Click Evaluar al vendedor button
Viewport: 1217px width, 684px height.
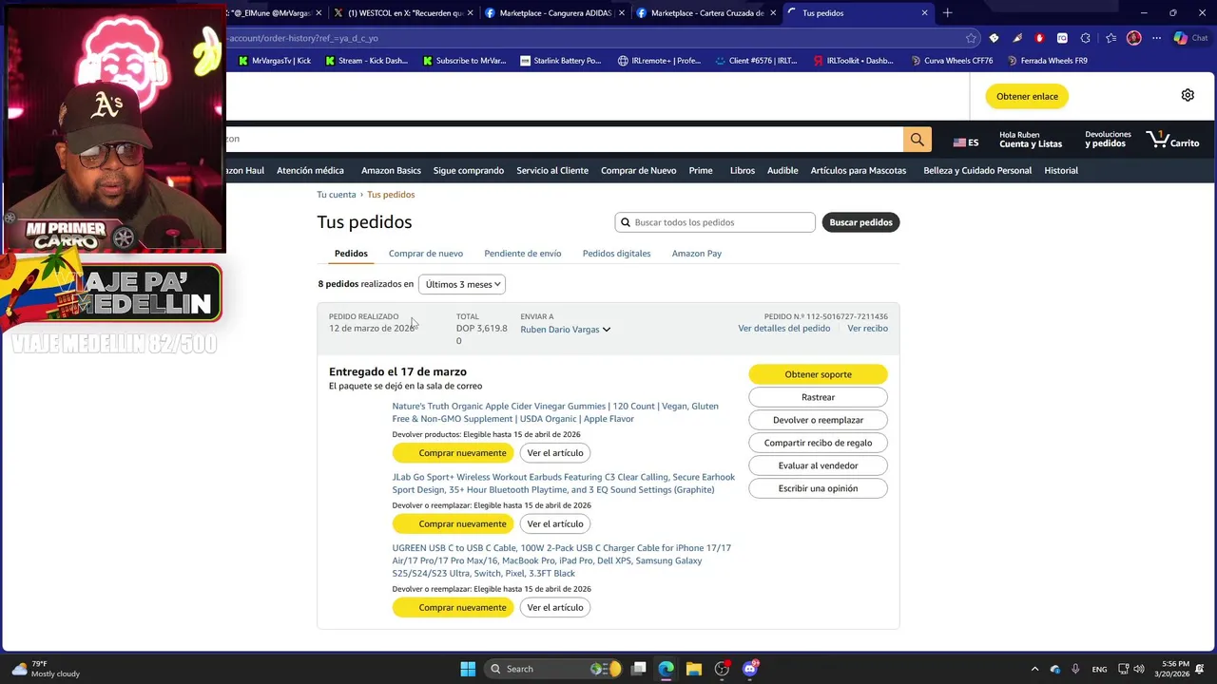point(818,465)
